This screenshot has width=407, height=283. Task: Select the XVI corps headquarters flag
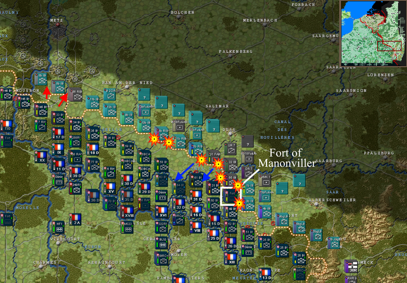click(x=161, y=211)
